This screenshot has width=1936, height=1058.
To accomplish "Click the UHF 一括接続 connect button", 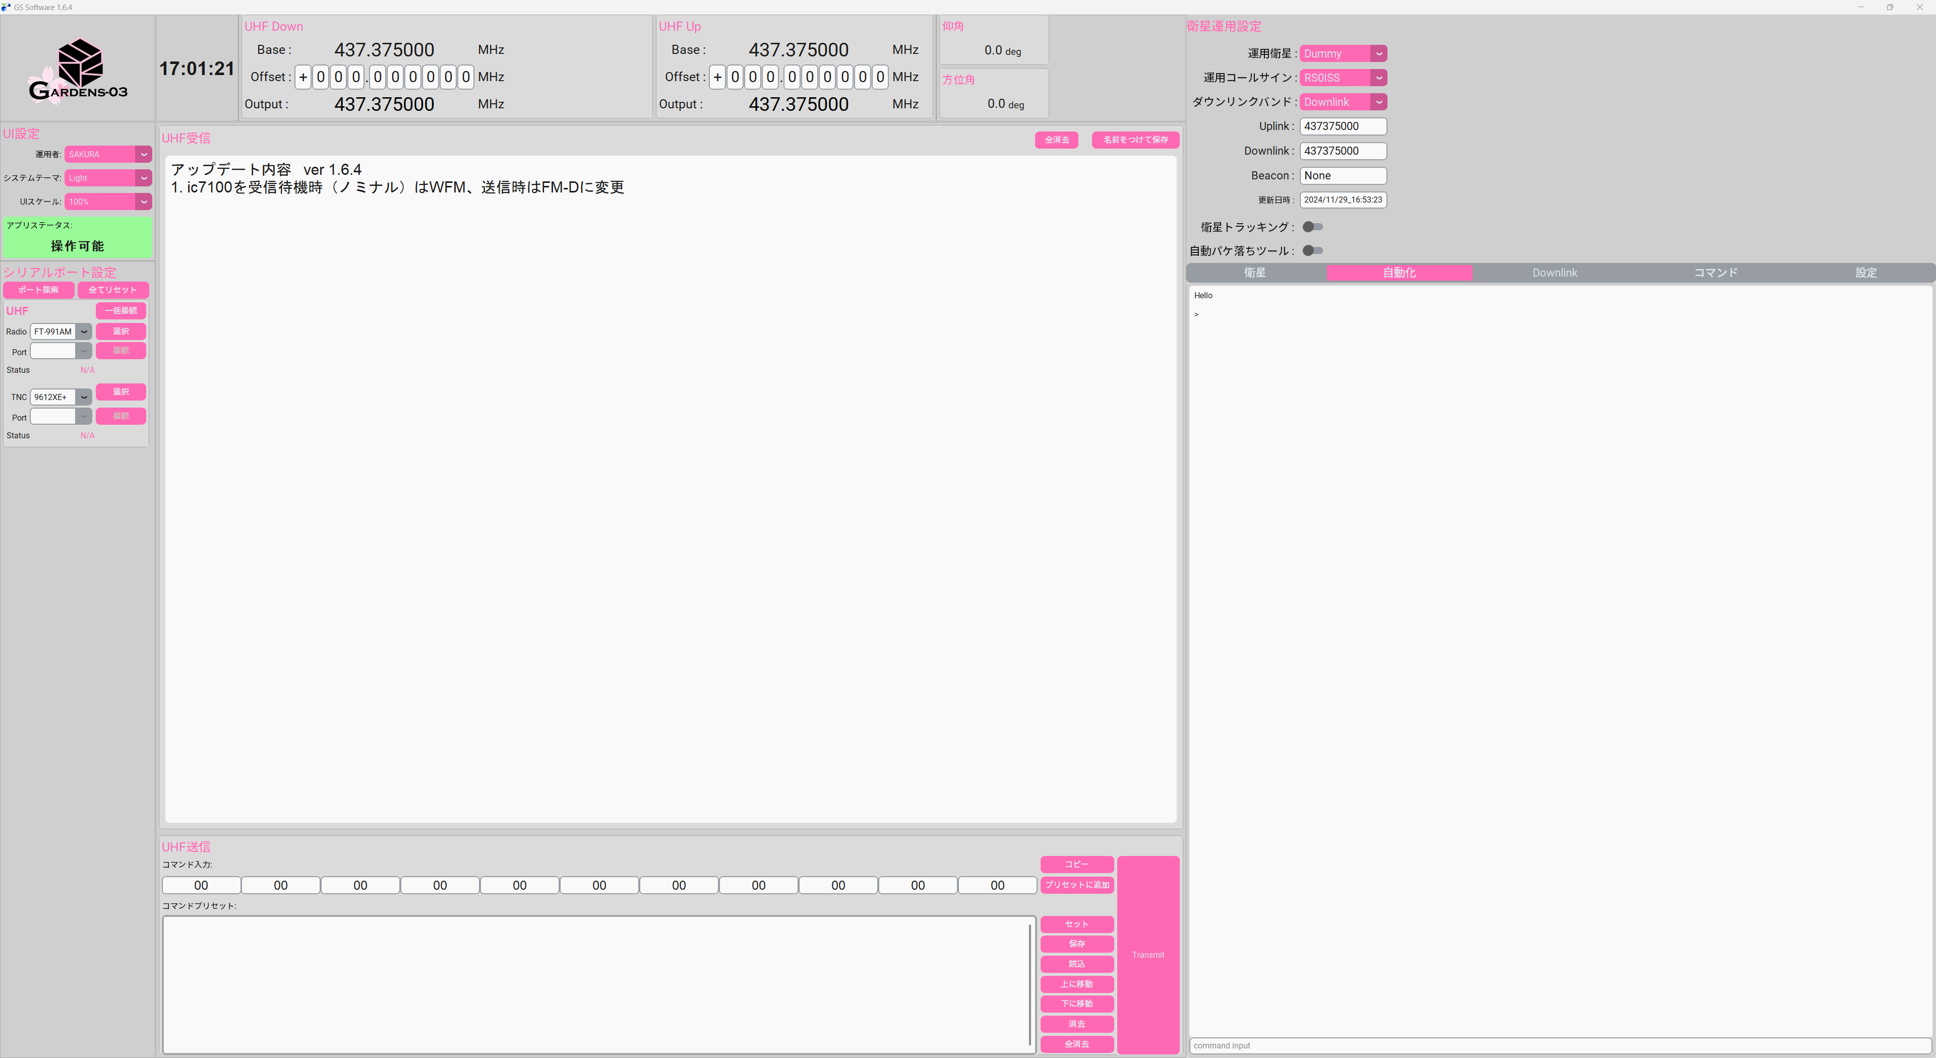I will [x=120, y=310].
